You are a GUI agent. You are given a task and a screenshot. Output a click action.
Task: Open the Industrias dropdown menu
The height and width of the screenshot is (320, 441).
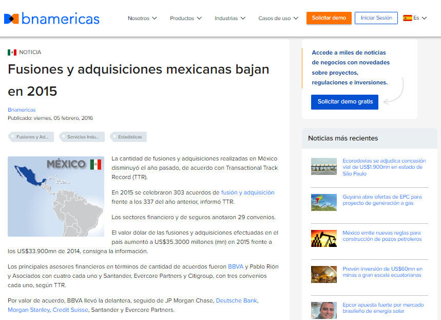[230, 18]
